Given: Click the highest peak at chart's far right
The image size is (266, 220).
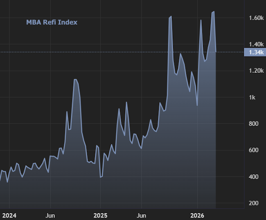Looking at the screenshot, I should pos(213,12).
